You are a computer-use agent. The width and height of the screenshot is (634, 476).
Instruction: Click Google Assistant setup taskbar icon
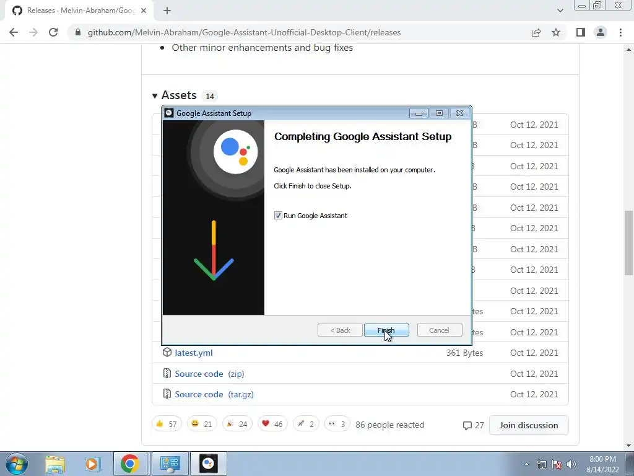pos(208,464)
